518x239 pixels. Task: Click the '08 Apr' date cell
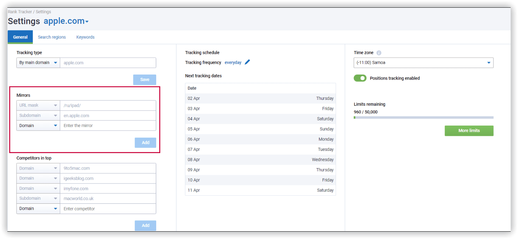coord(194,160)
